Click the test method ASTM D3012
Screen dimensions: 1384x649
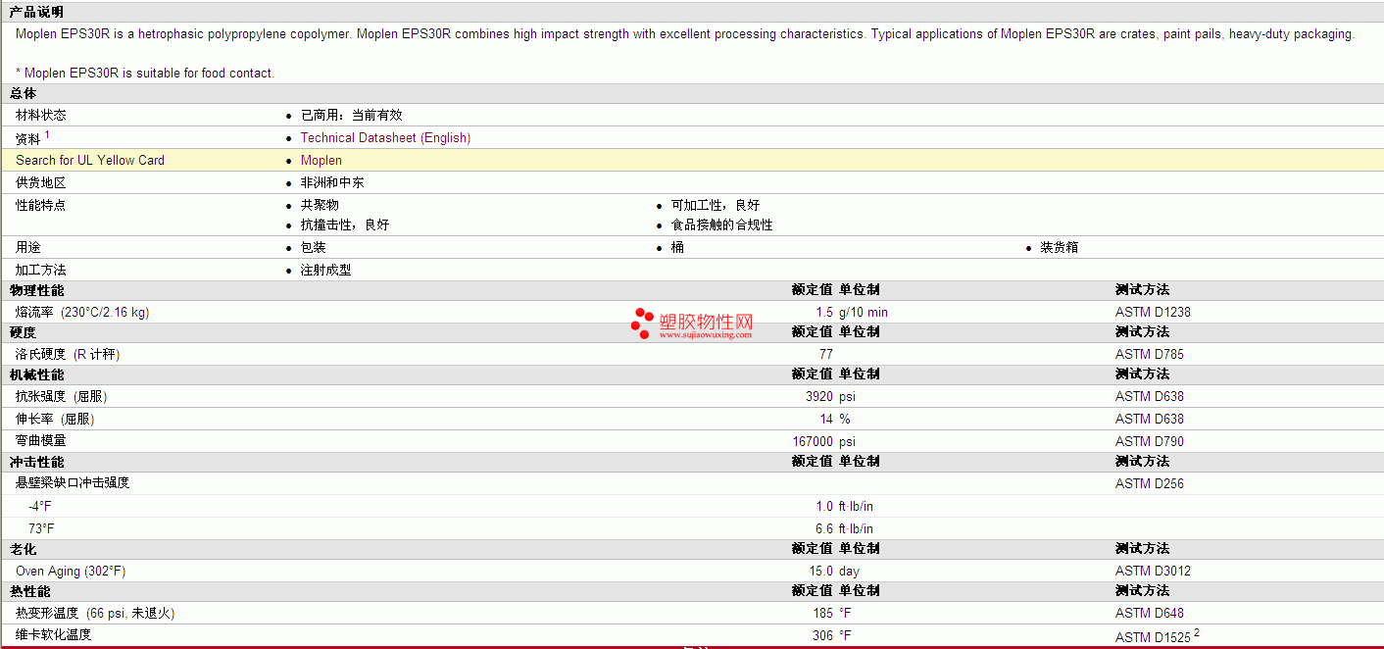[x=1153, y=572]
